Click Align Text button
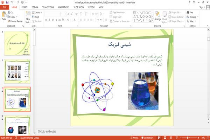Viewport: 210px width, 140px height. pyautogui.click(x=115, y=17)
